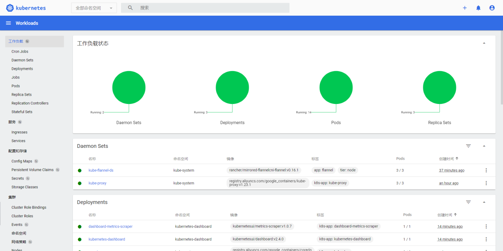
Task: Open the 全部命名空间 namespace dropdown
Action: [94, 8]
